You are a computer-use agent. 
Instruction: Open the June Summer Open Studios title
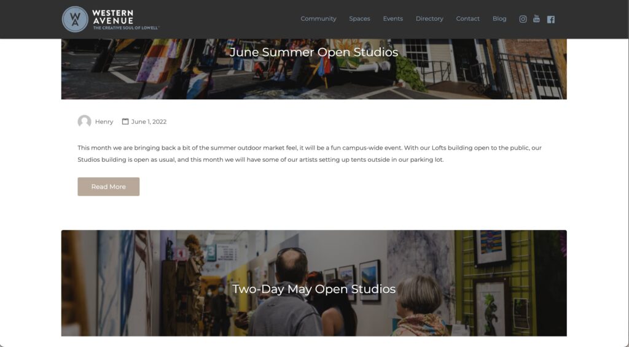(x=314, y=53)
